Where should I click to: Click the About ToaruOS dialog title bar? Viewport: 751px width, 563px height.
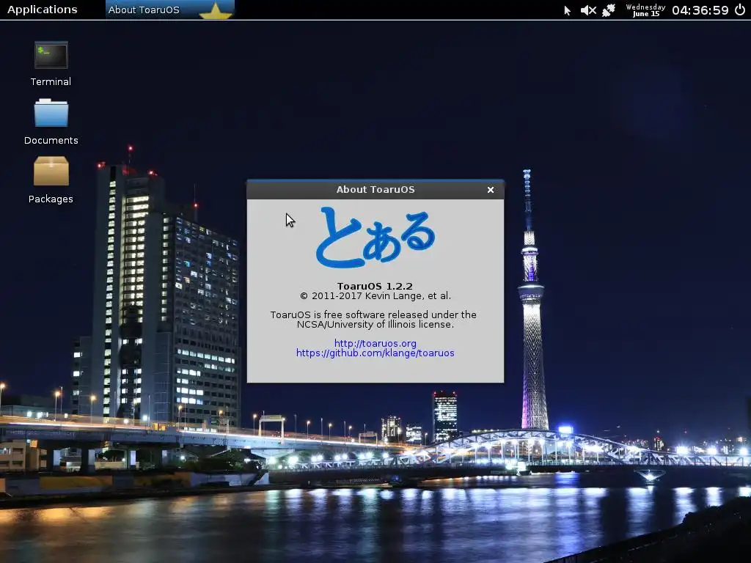(375, 190)
